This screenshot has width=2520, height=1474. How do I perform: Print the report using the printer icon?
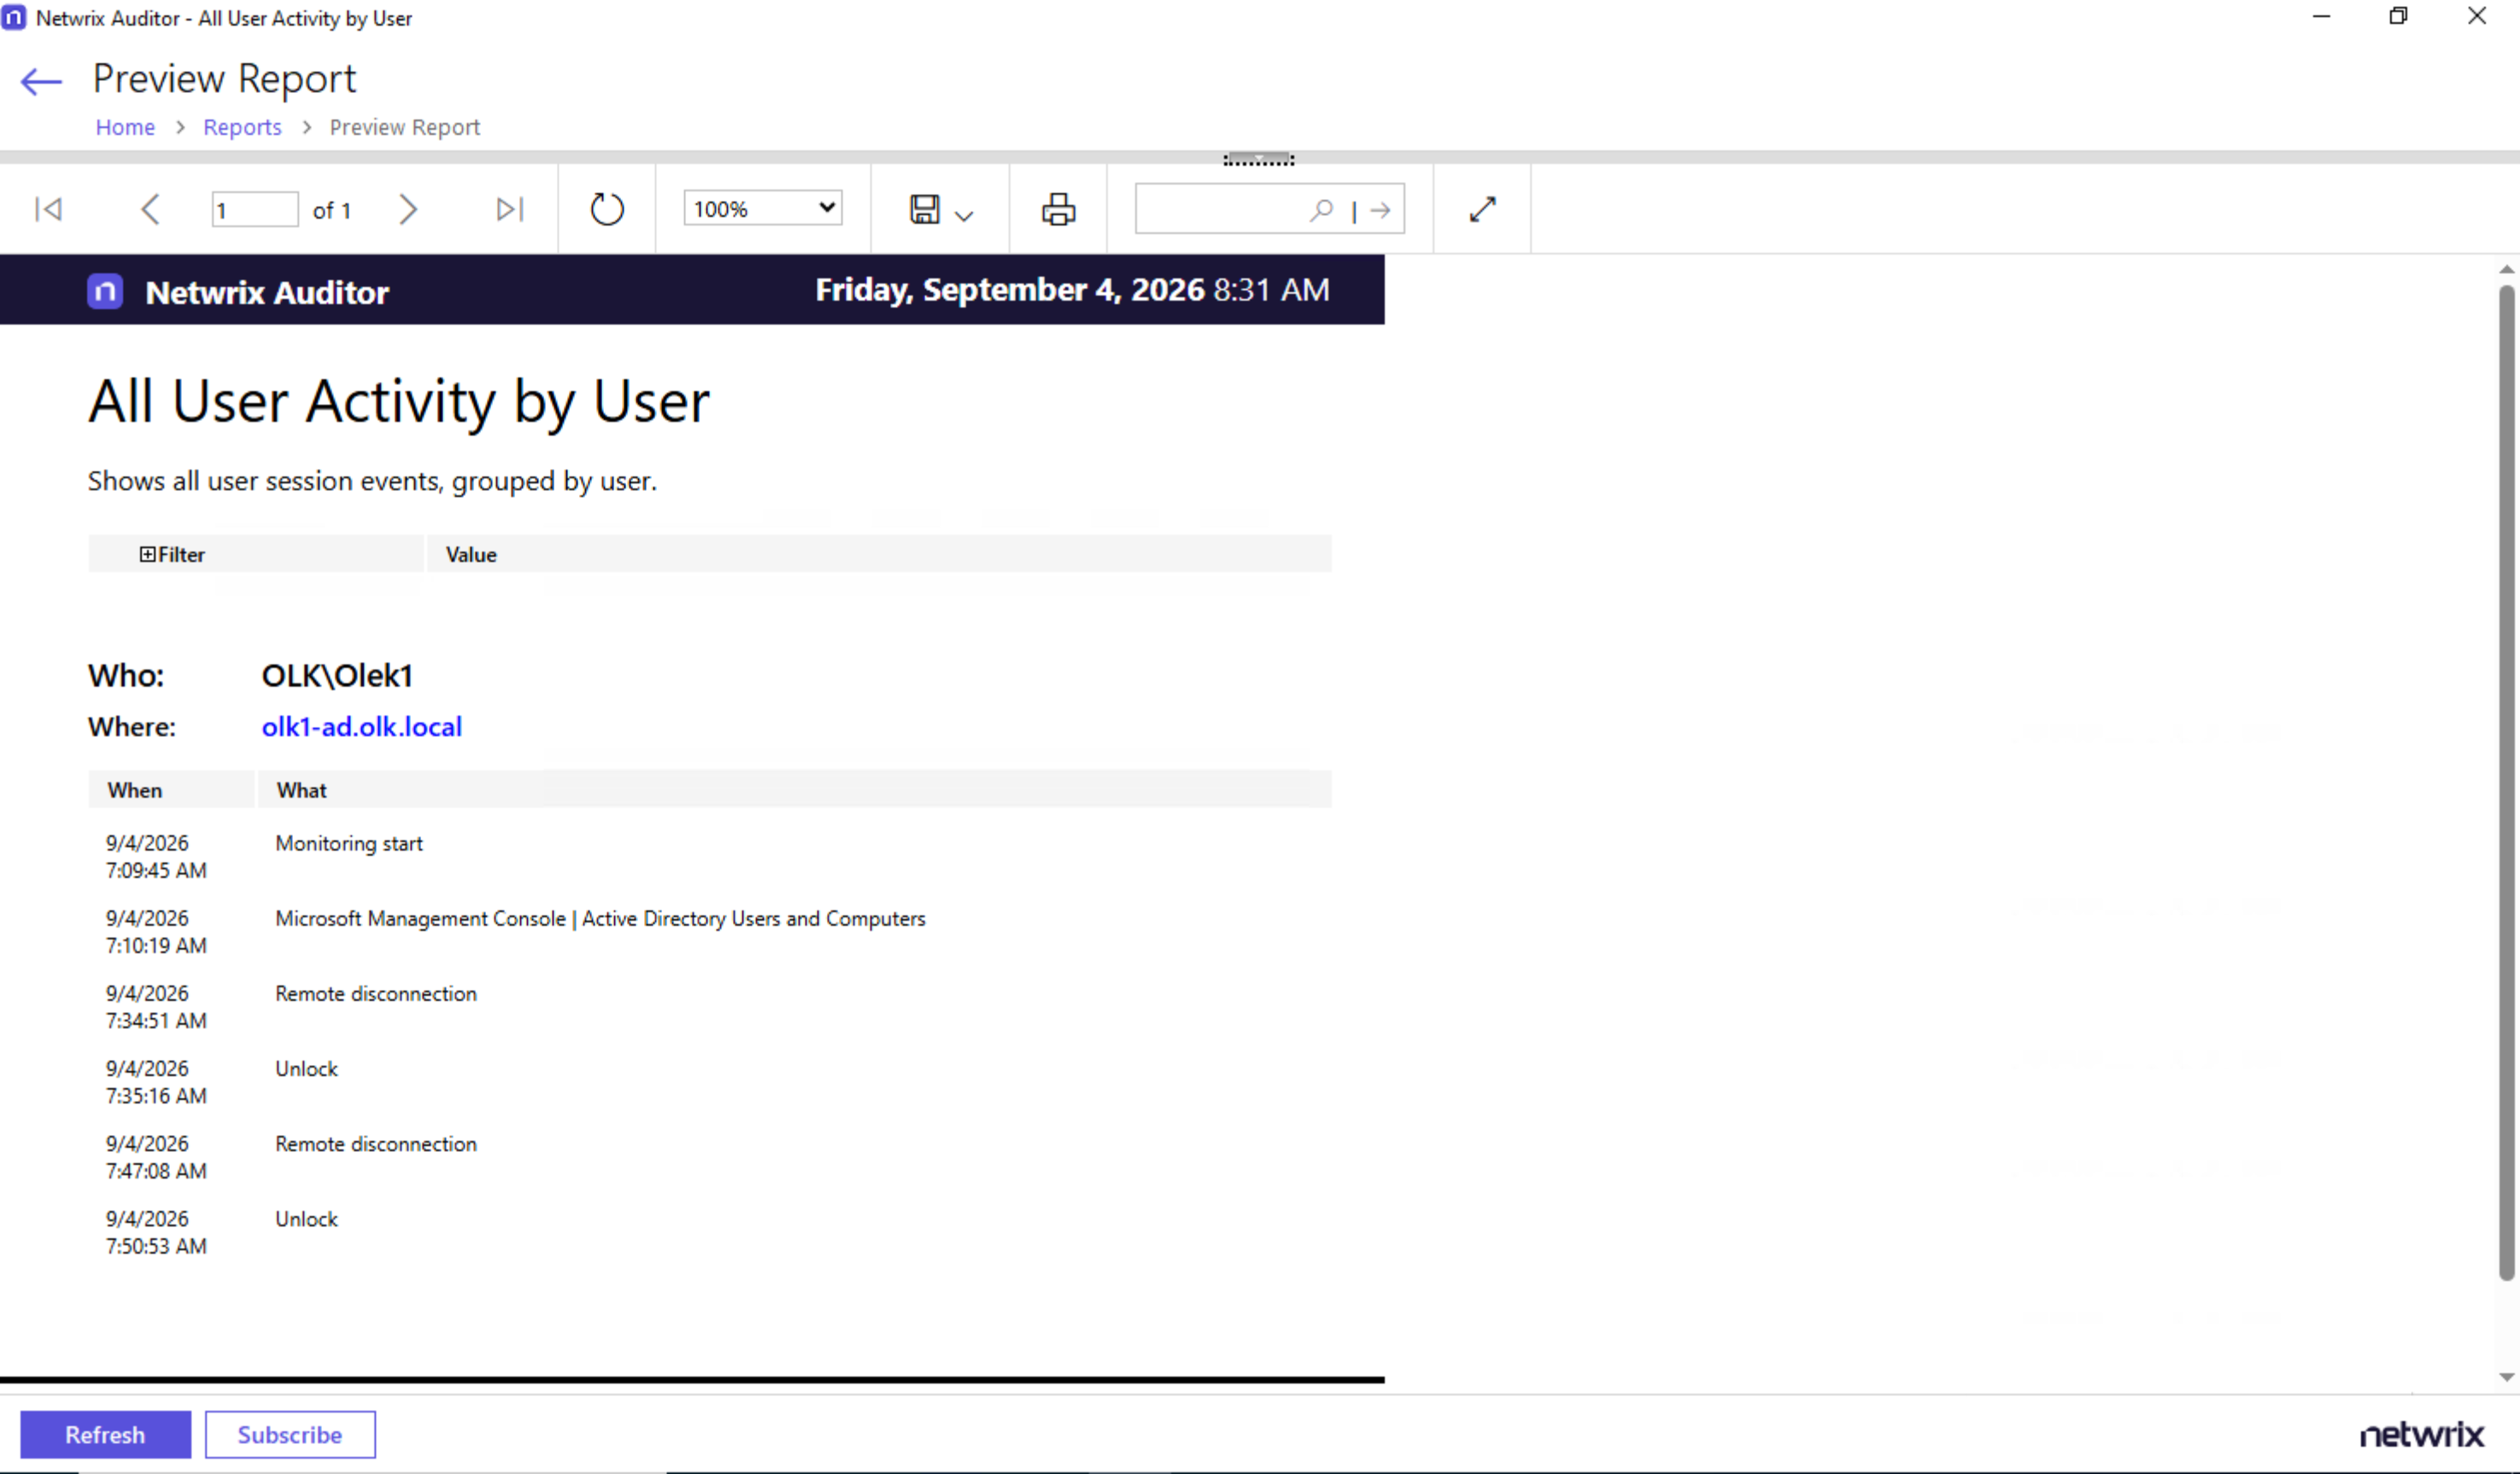tap(1058, 209)
